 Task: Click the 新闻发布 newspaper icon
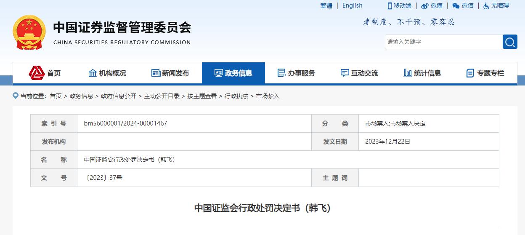156,73
